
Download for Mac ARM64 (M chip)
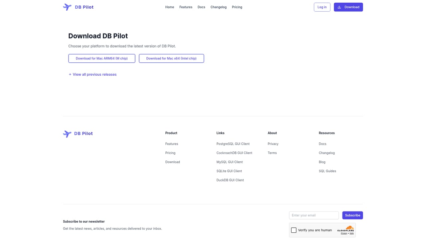102,58
